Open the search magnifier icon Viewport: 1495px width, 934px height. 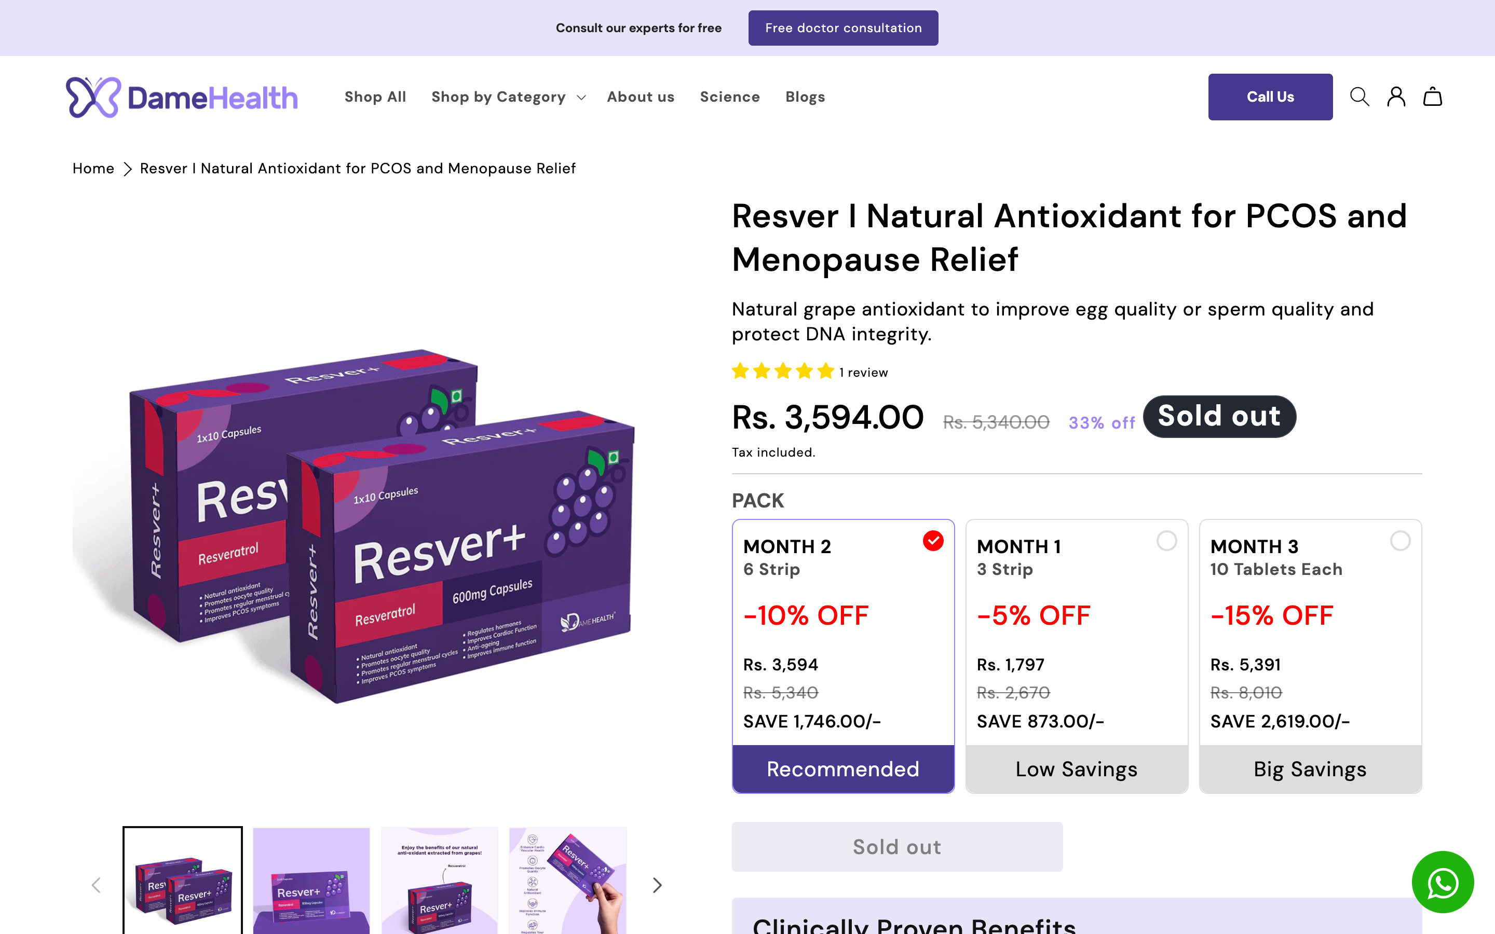pyautogui.click(x=1359, y=97)
